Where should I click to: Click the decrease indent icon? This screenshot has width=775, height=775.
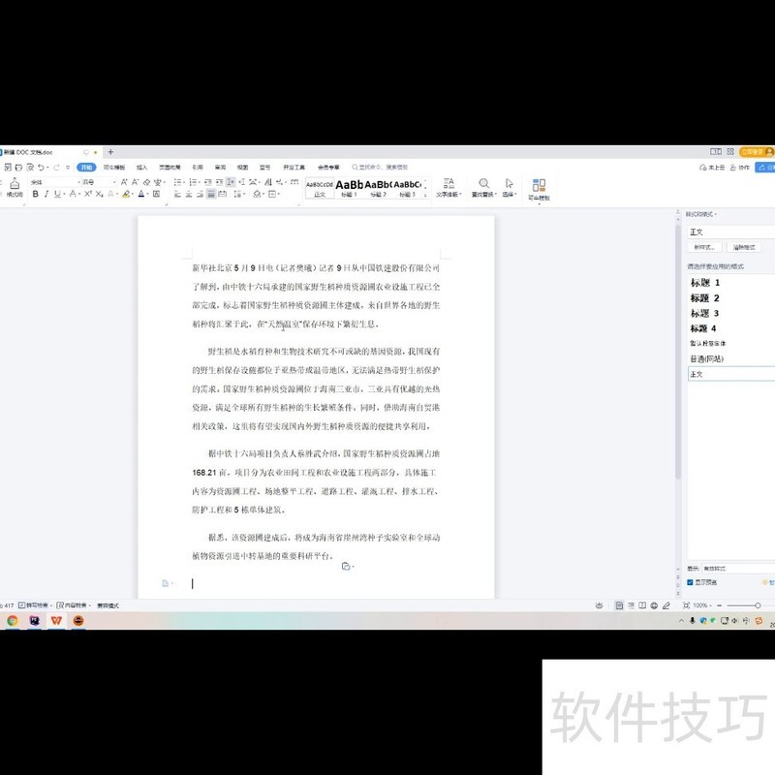point(208,182)
